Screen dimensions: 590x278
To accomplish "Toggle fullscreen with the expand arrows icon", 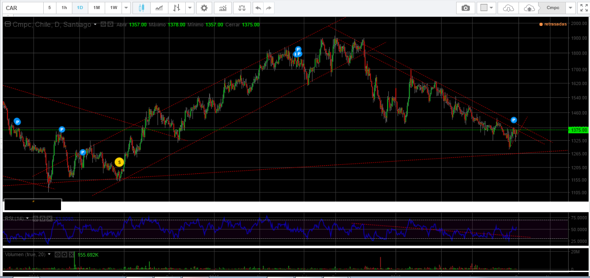I will click(x=583, y=8).
